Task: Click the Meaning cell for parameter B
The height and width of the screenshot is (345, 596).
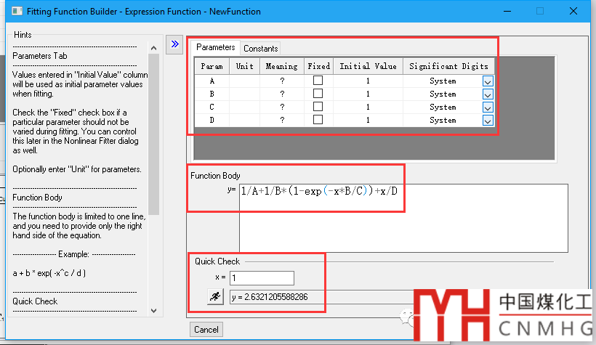Action: pyautogui.click(x=282, y=94)
